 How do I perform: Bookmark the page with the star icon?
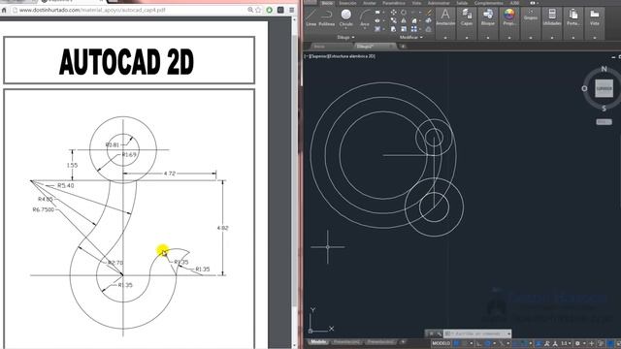(259, 10)
